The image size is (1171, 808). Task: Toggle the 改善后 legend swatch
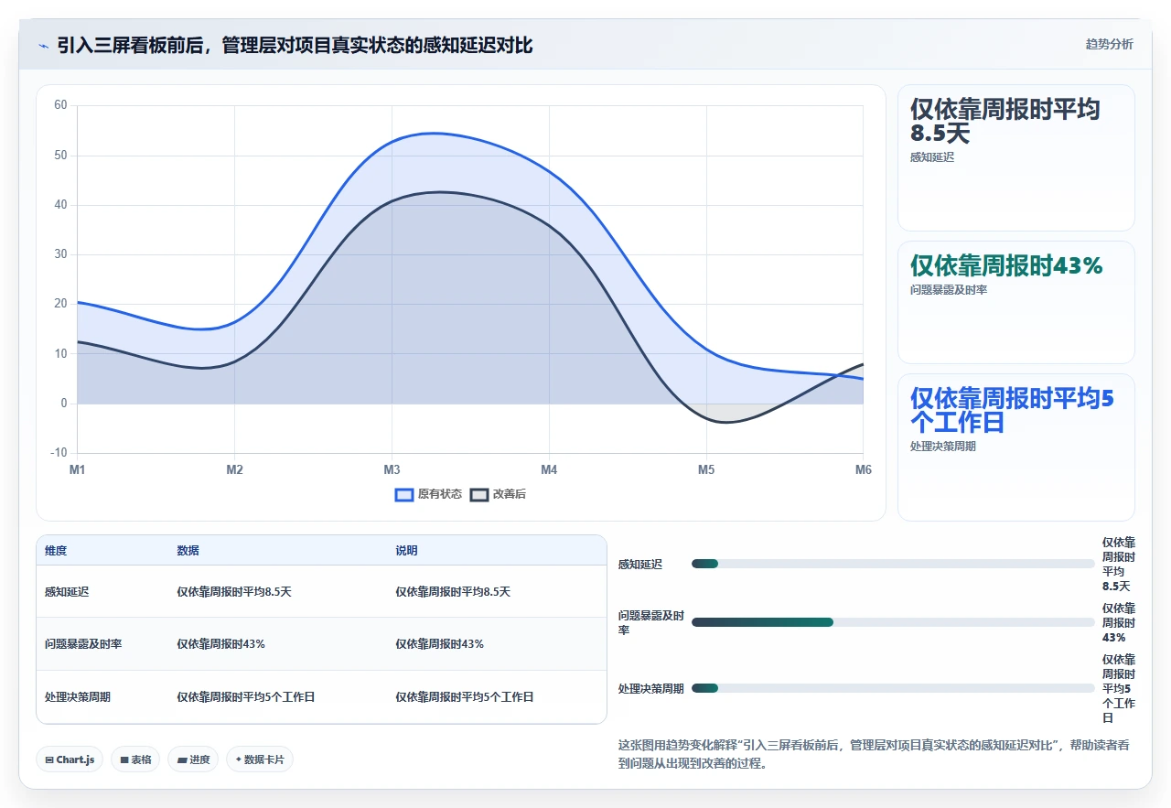[479, 494]
